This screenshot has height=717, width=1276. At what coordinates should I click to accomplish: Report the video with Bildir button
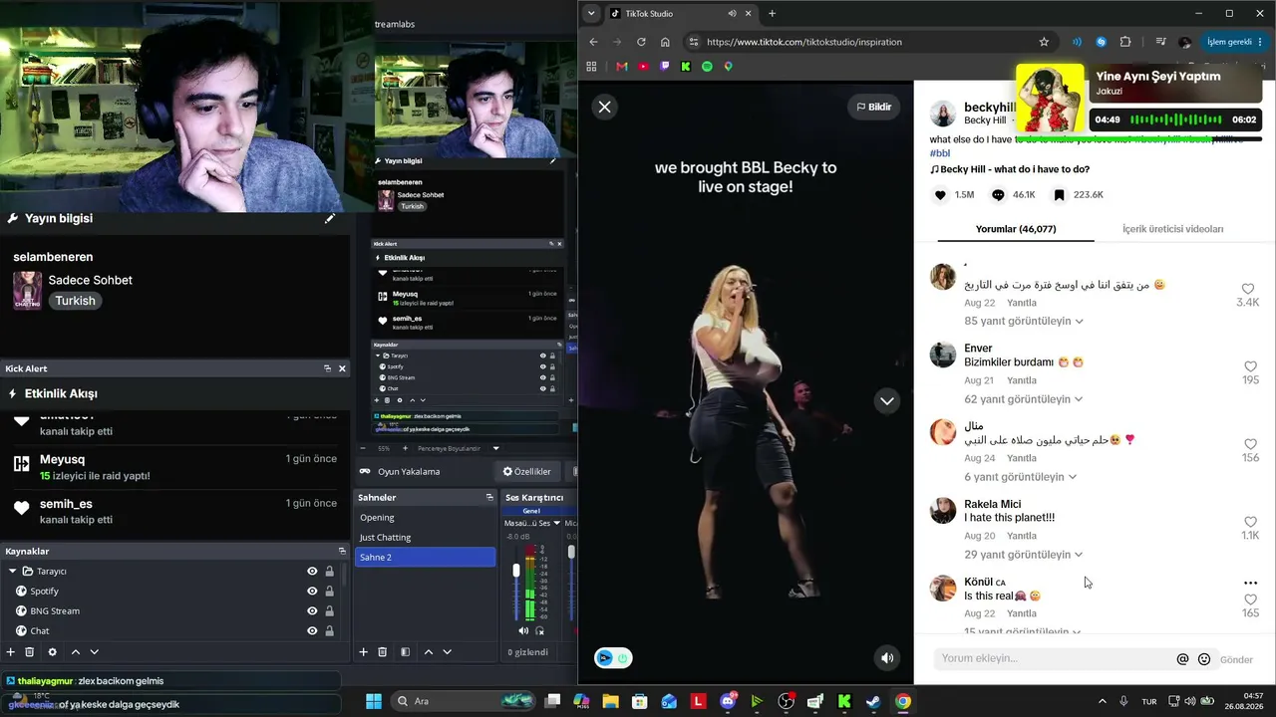point(873,107)
